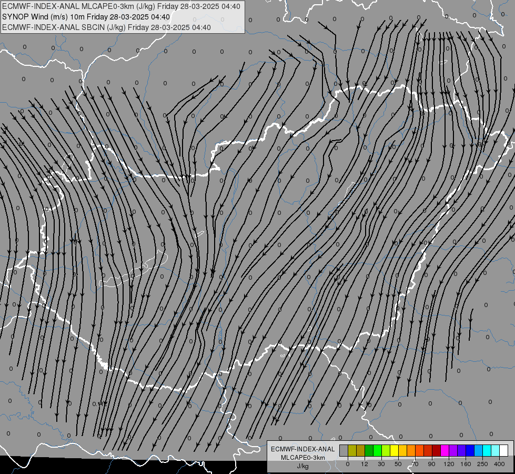Click the legend value label 250
Viewport: 515px width, 474px height.
[482, 464]
